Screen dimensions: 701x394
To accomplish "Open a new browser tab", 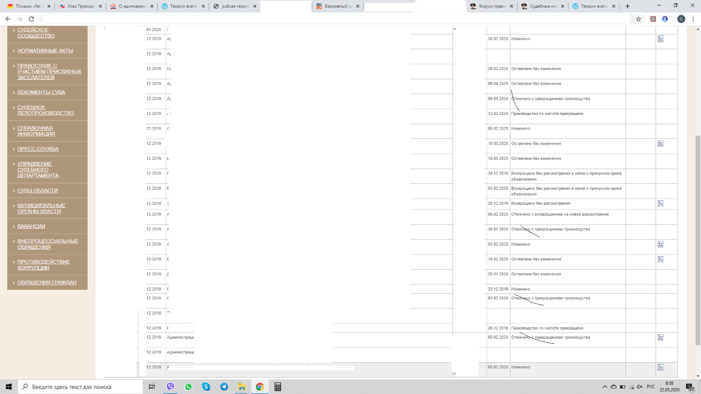I will click(628, 6).
